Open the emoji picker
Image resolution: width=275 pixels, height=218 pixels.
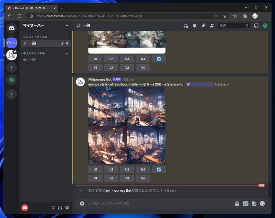click(262, 203)
